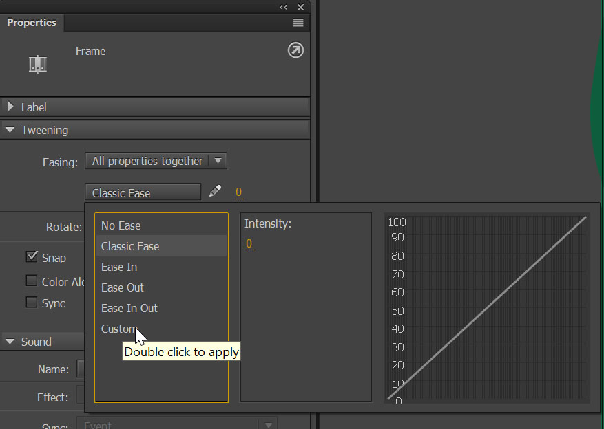
Task: Click the Sound section triangle icon
Action: (10, 341)
